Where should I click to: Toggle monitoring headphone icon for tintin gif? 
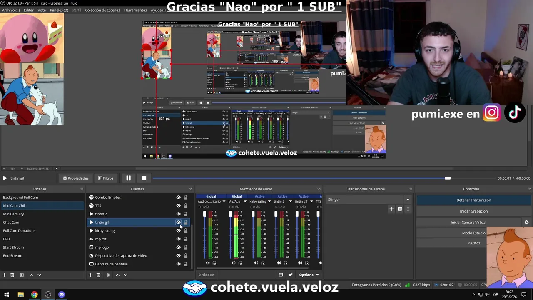pyautogui.click(x=307, y=263)
